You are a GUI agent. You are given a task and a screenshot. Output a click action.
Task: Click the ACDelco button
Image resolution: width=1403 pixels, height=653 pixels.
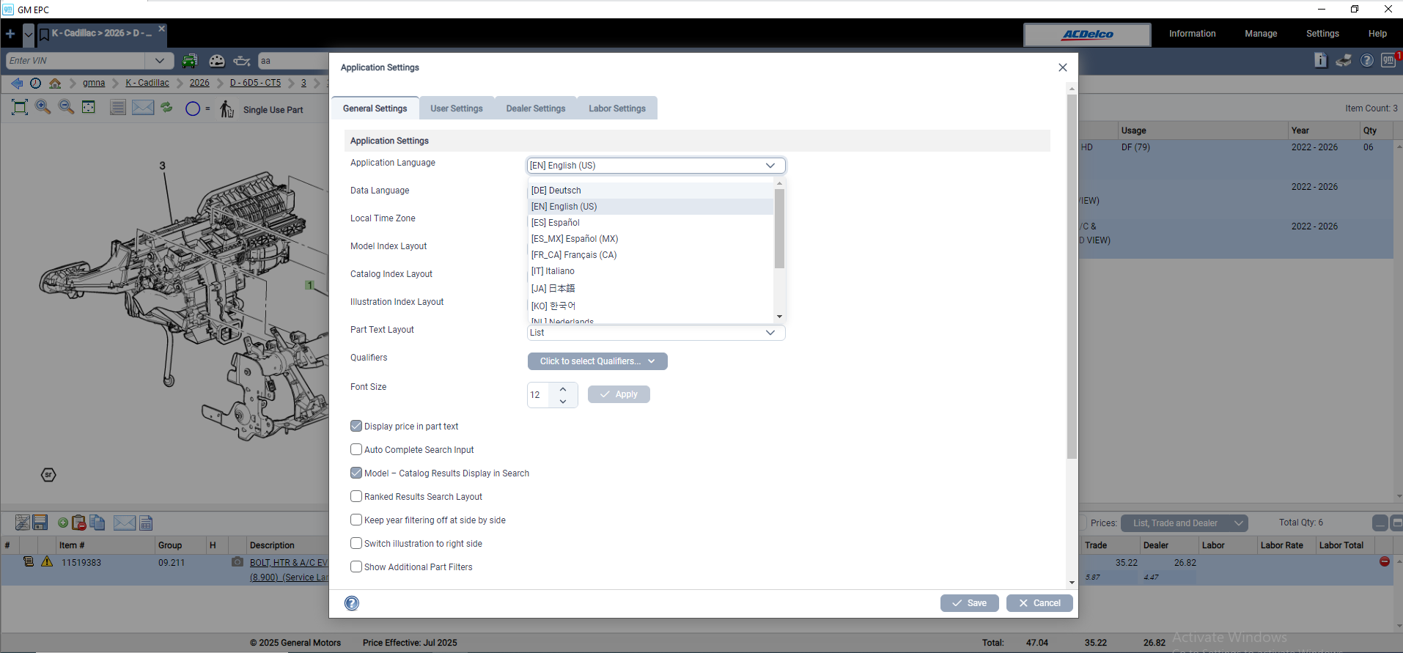tap(1088, 34)
